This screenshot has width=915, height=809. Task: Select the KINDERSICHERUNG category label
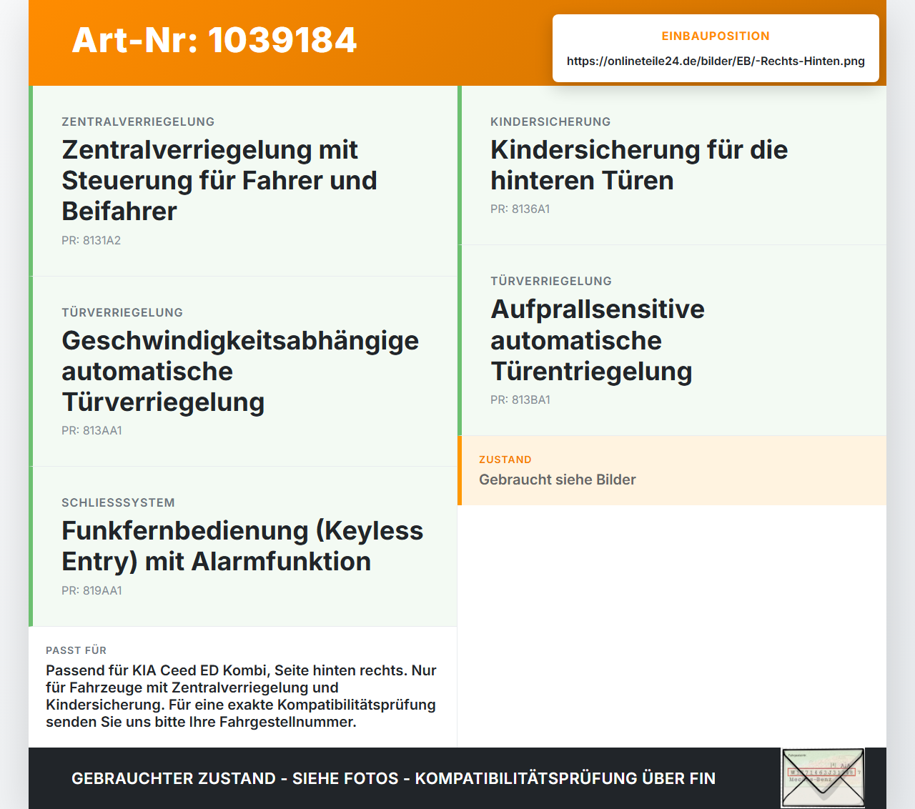(550, 121)
